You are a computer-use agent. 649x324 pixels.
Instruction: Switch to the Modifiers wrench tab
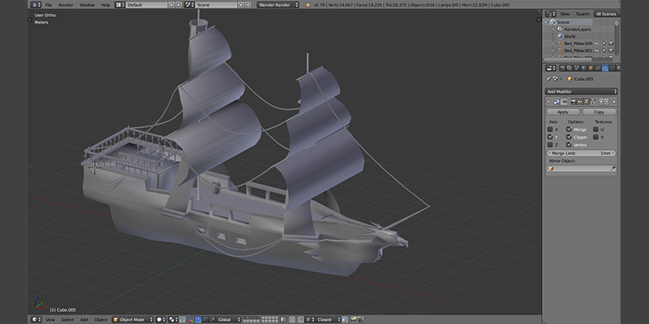605,68
